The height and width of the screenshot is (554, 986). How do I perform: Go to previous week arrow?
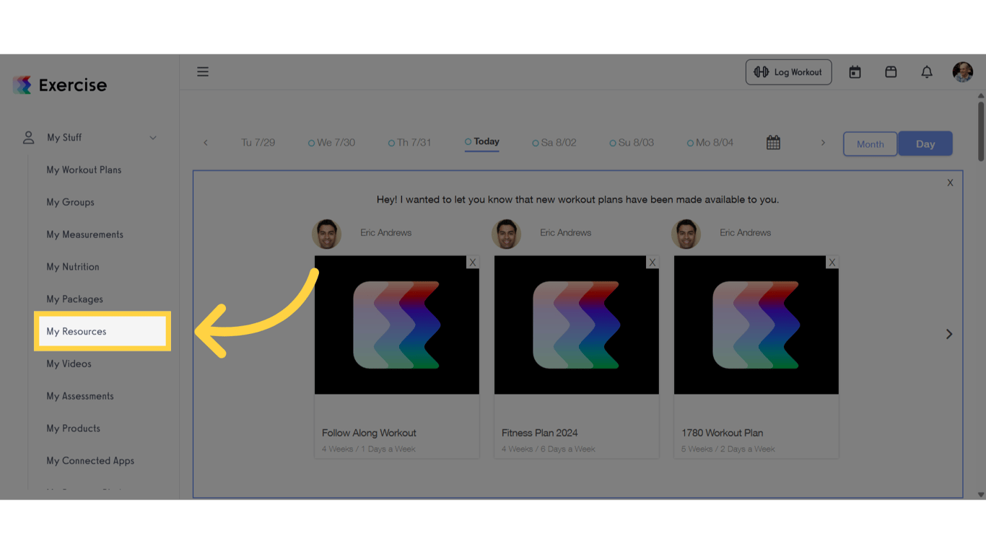pyautogui.click(x=206, y=143)
